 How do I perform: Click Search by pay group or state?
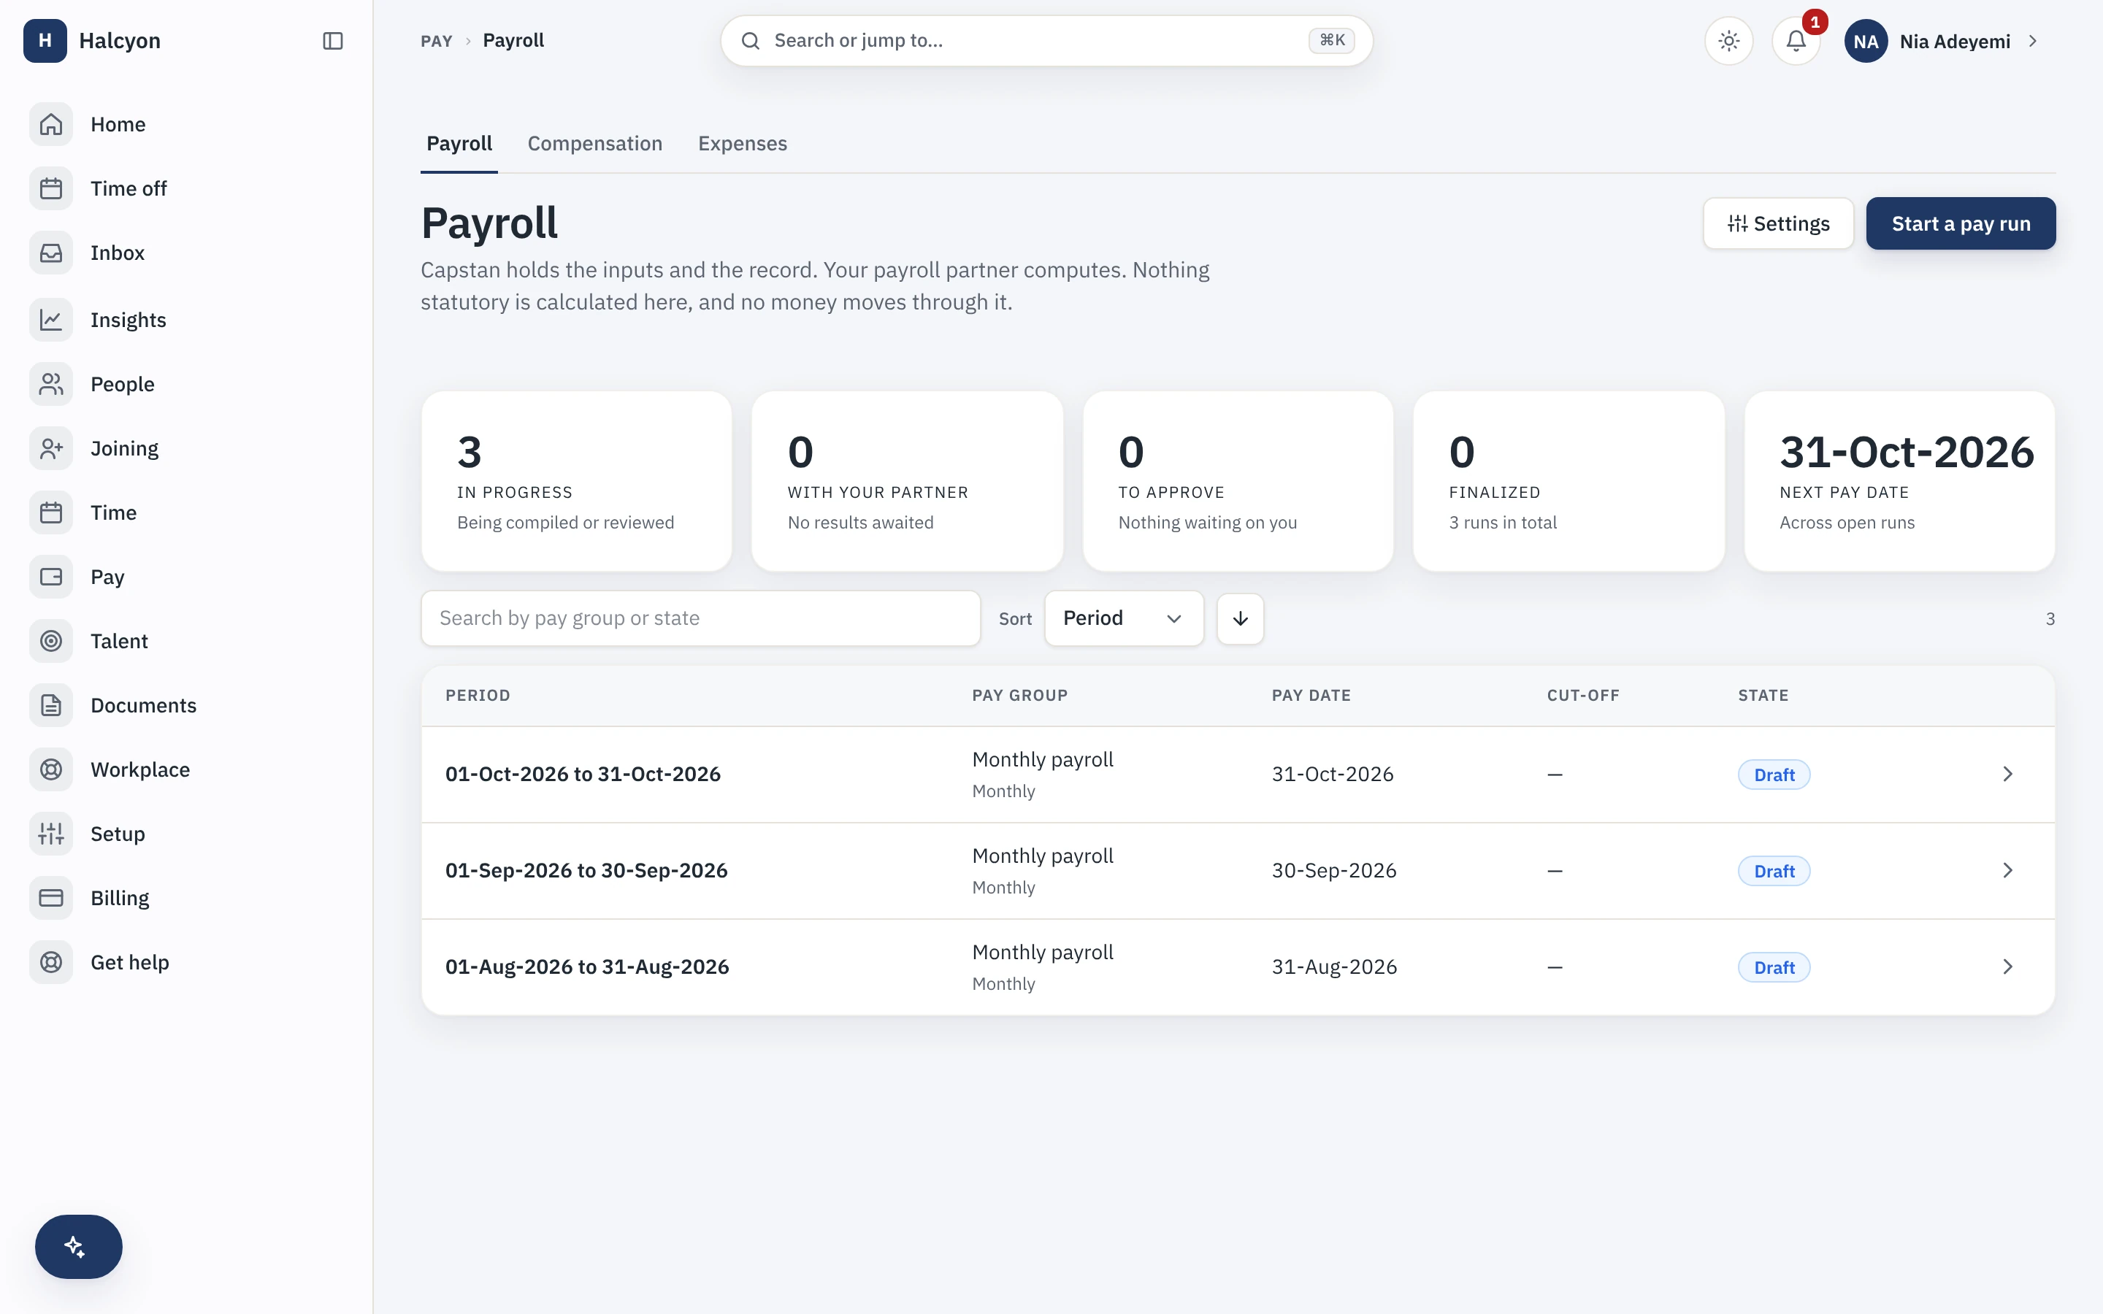[x=700, y=619]
